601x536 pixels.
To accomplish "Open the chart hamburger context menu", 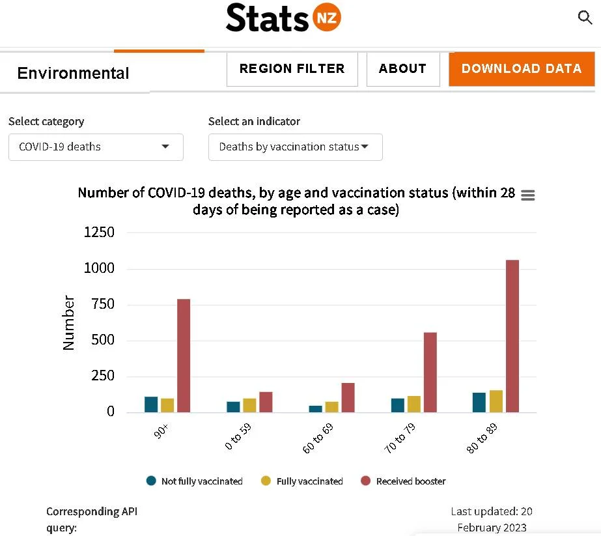I will click(x=528, y=195).
